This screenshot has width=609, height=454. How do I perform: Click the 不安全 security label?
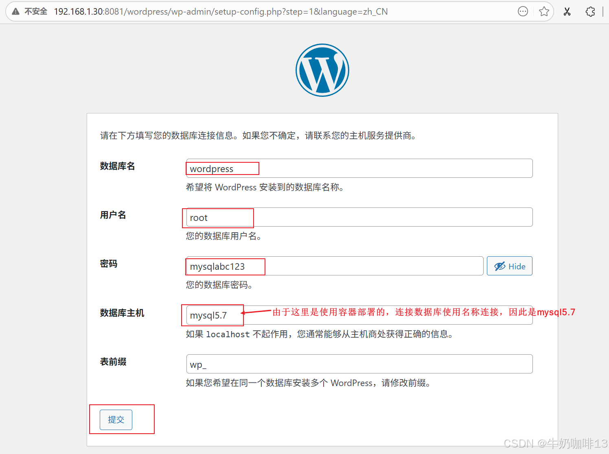pyautogui.click(x=36, y=11)
